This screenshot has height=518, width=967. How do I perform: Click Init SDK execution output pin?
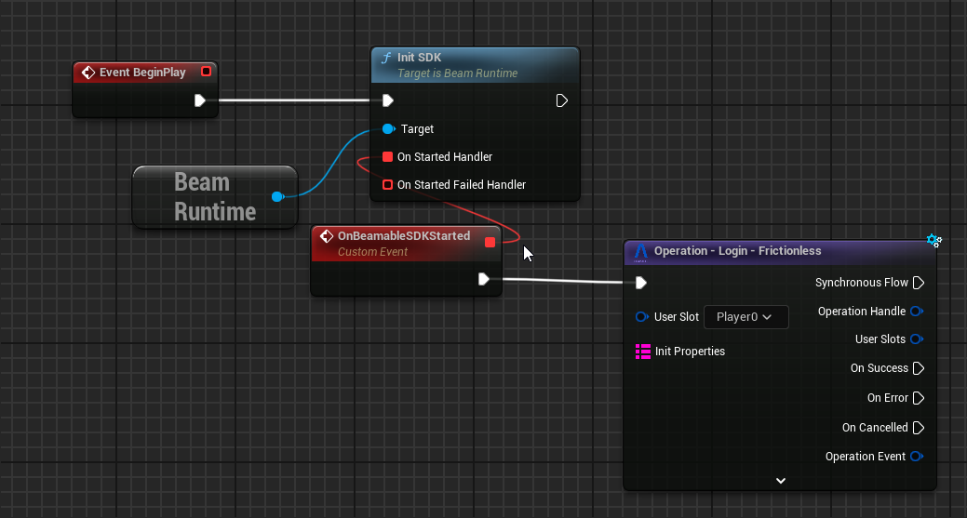tap(561, 100)
